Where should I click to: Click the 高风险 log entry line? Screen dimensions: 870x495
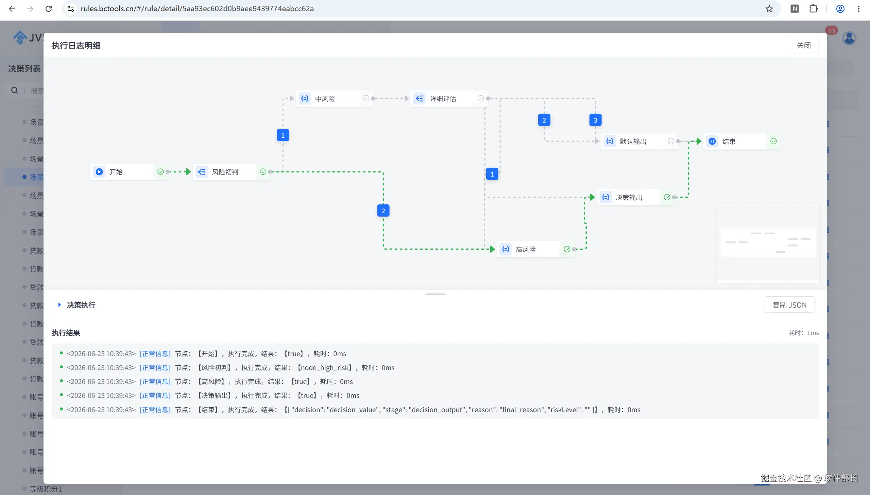tap(206, 382)
